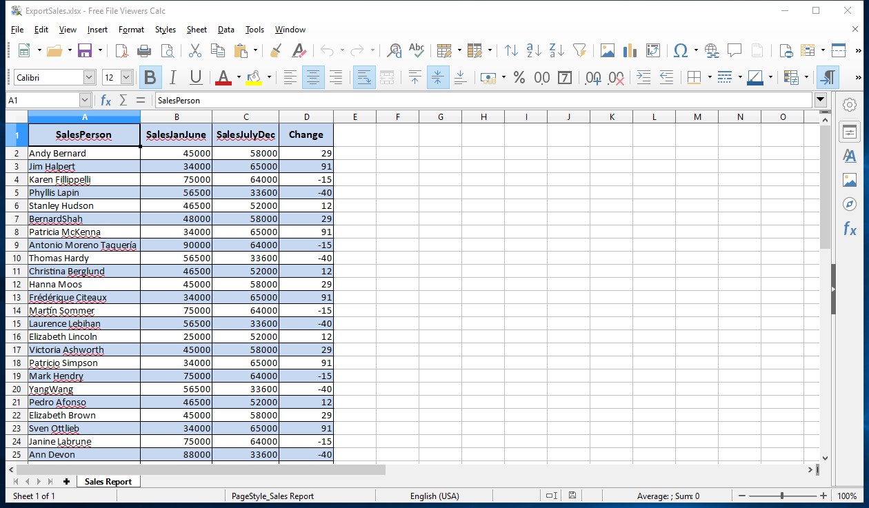Open the Data menu

(226, 30)
